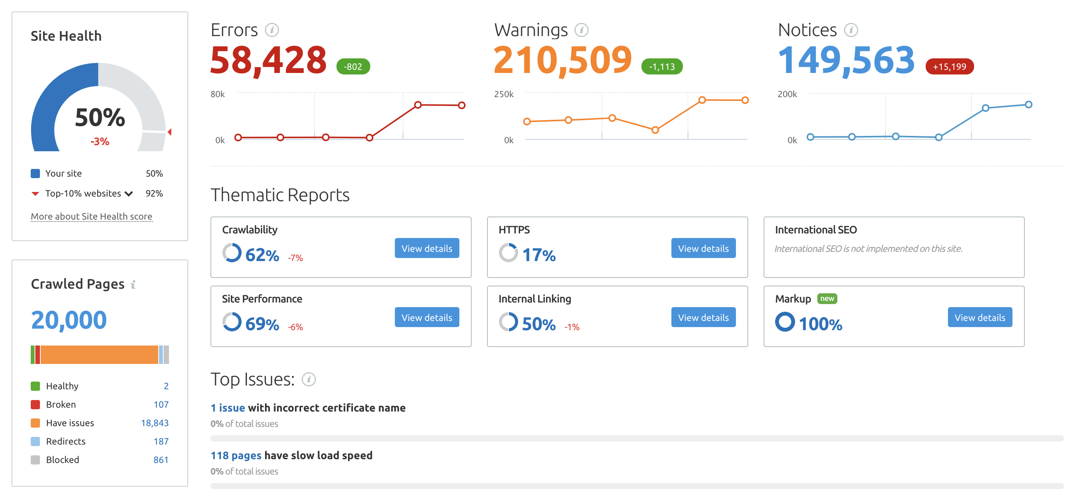Click the info icon beside Warnings
The height and width of the screenshot is (496, 1077).
[581, 30]
